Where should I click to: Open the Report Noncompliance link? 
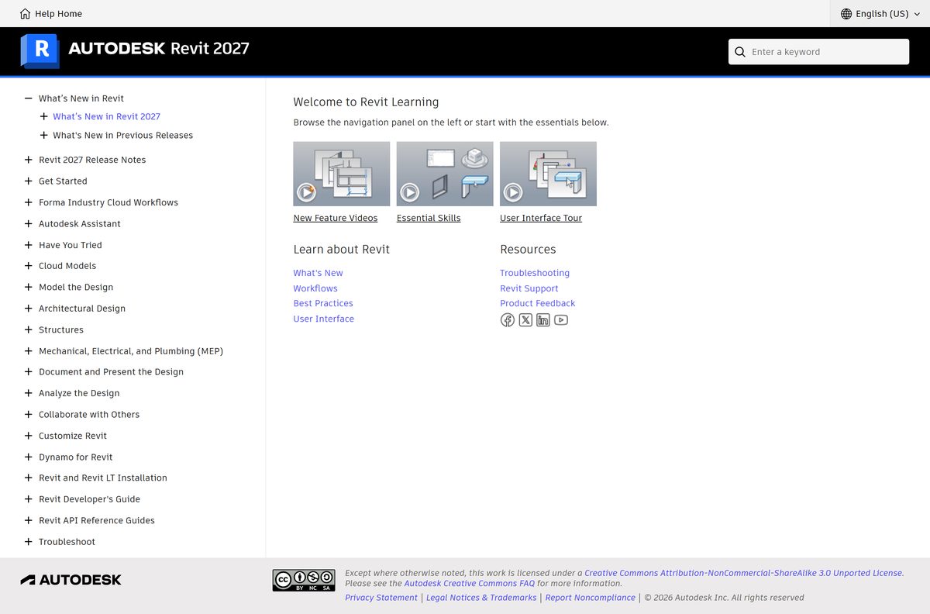591,598
